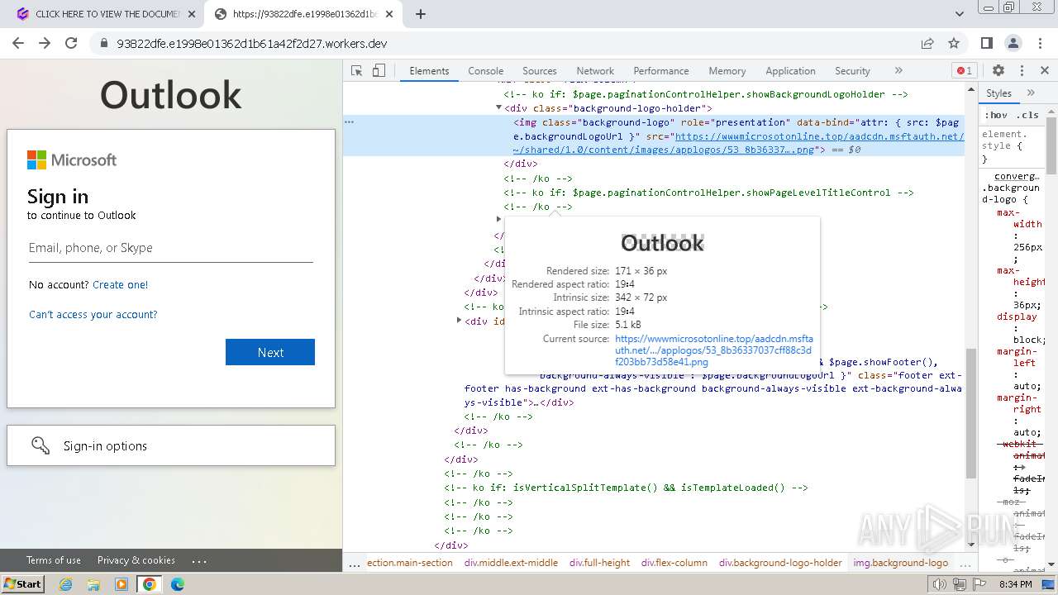Expand the div id node arrow
This screenshot has height=595, width=1058.
click(x=459, y=321)
